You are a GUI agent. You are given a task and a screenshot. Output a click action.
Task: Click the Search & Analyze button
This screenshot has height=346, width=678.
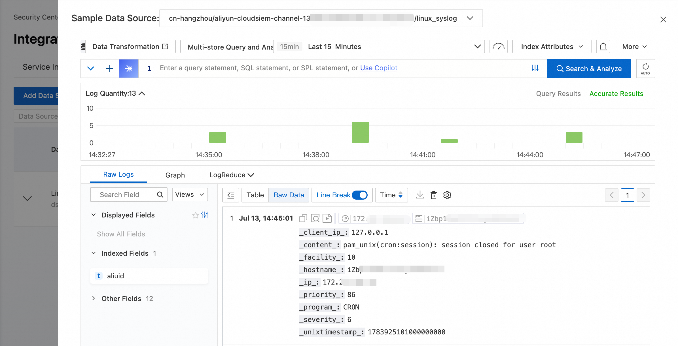click(x=589, y=69)
